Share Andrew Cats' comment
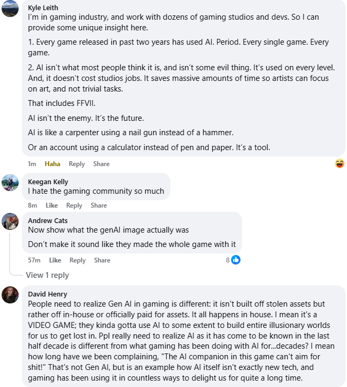The image size is (347, 387). tap(102, 260)
